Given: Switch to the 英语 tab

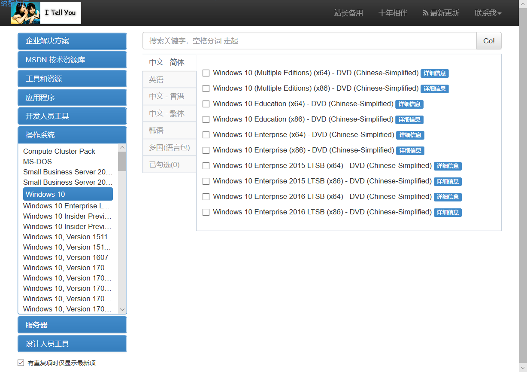Looking at the screenshot, I should [x=170, y=79].
